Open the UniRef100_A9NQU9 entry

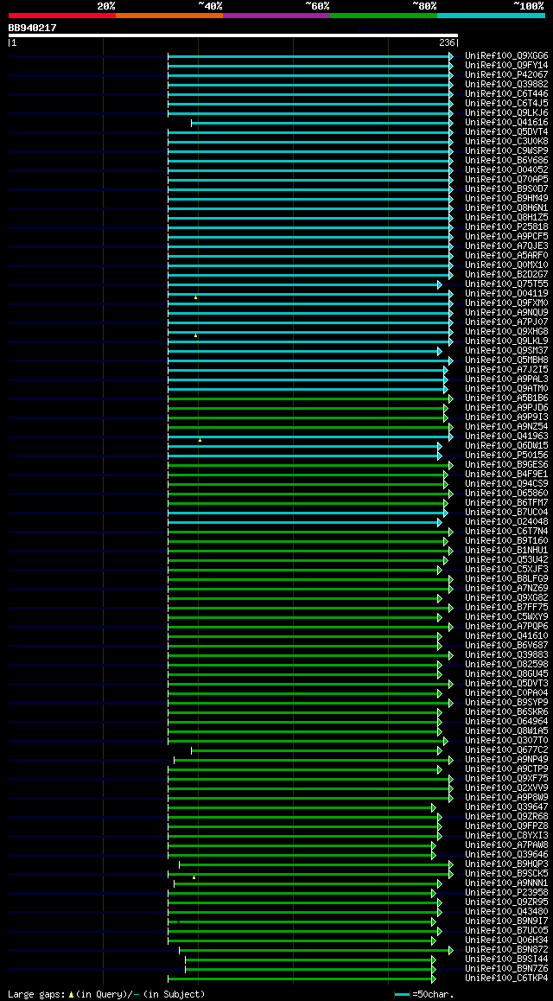(x=506, y=313)
